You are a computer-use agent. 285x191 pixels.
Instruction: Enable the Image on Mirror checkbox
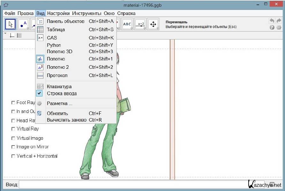13,147
